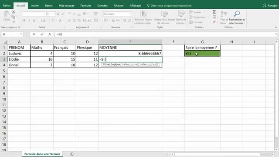Toggle italic formatting

29,20
